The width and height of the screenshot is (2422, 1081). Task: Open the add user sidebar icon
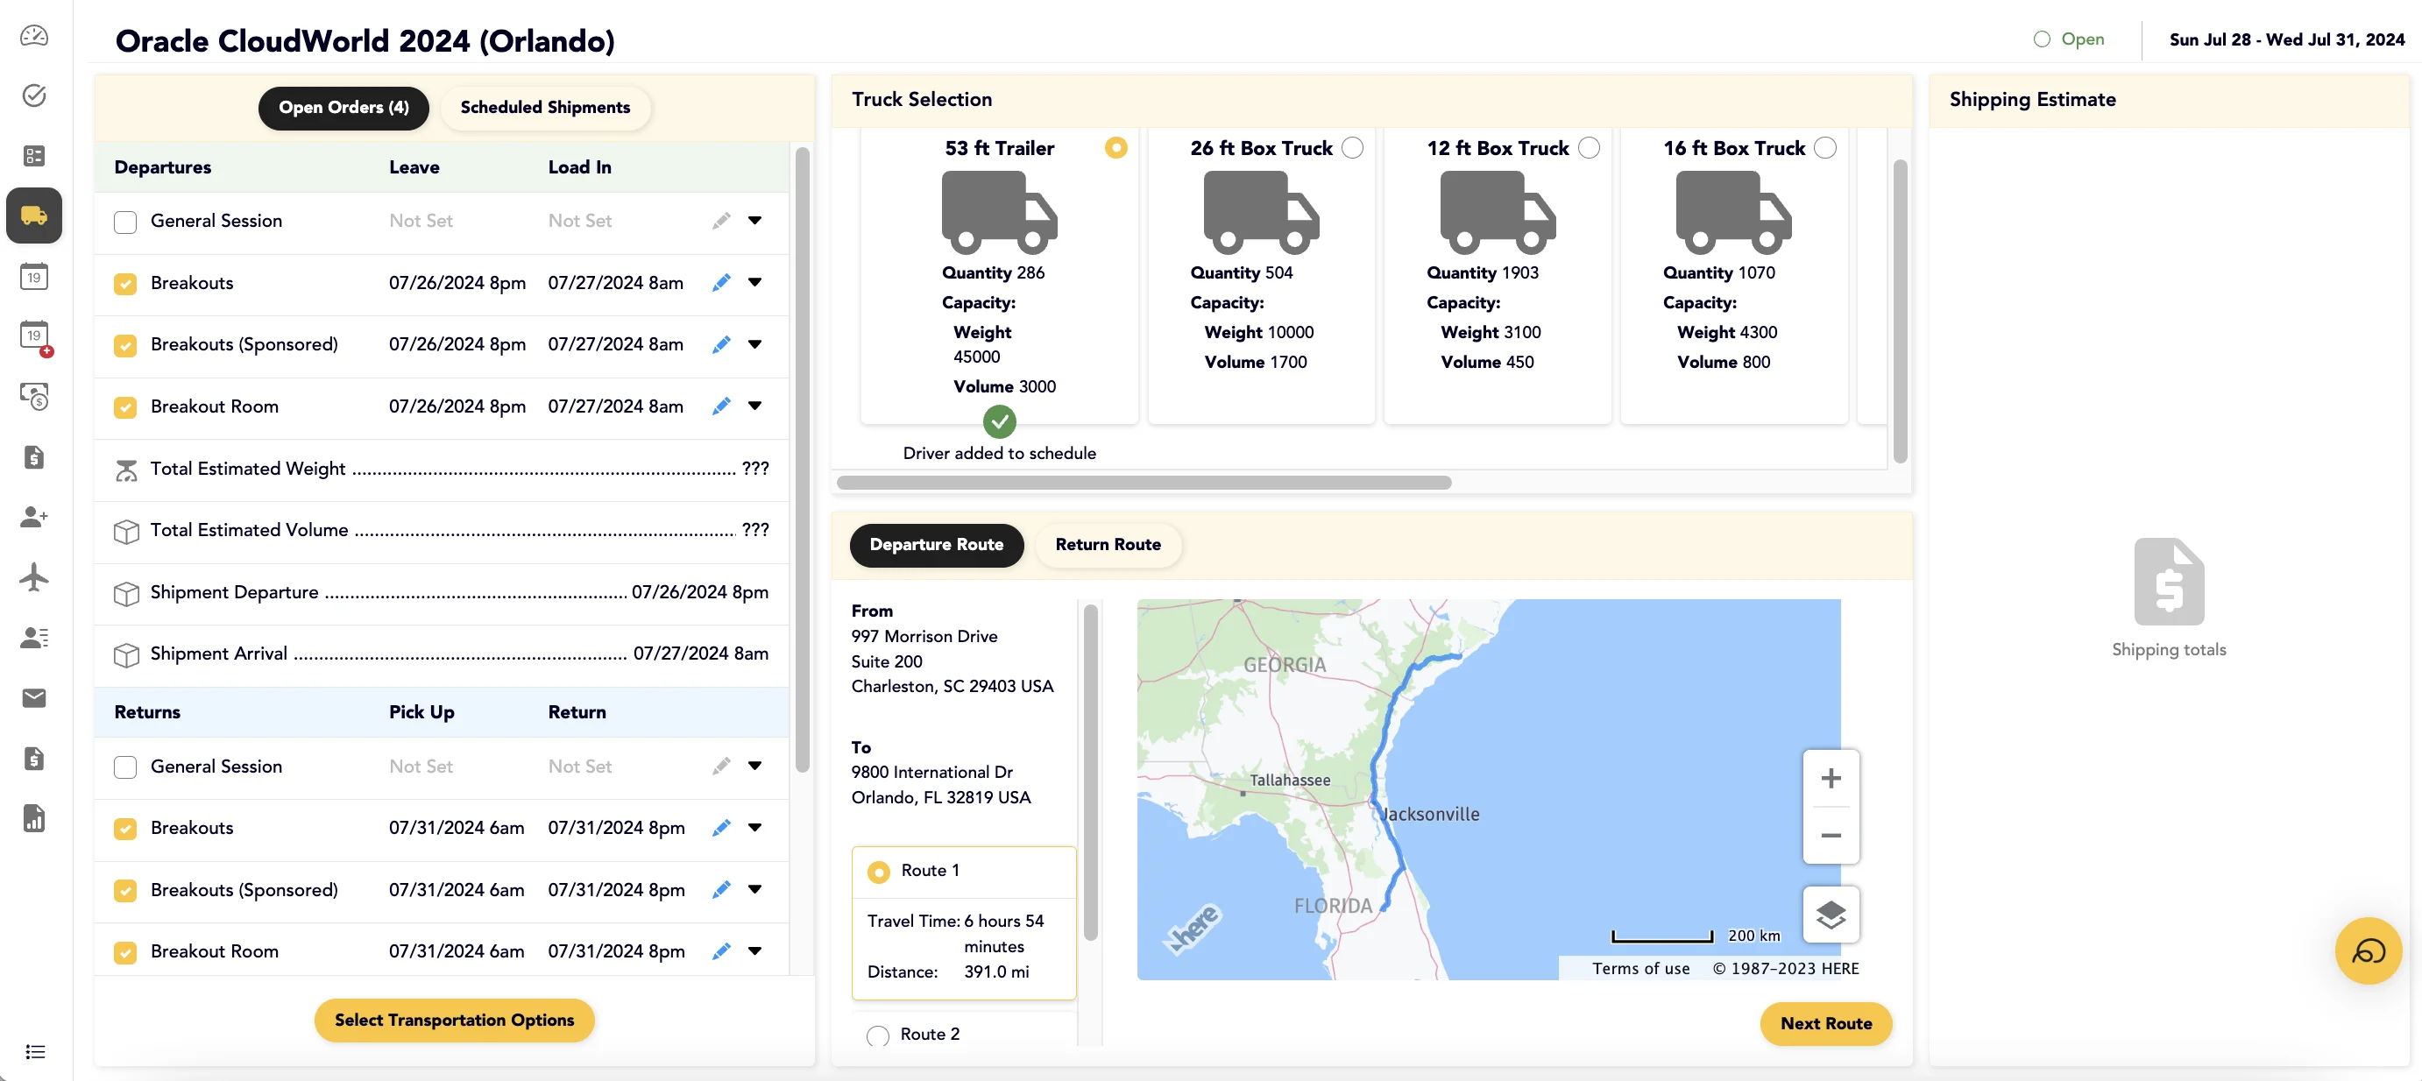(34, 517)
